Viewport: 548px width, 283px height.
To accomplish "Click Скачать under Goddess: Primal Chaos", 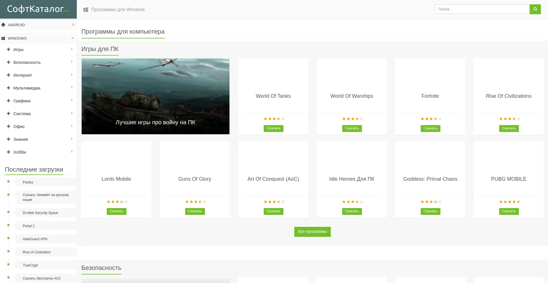I will coord(430,211).
